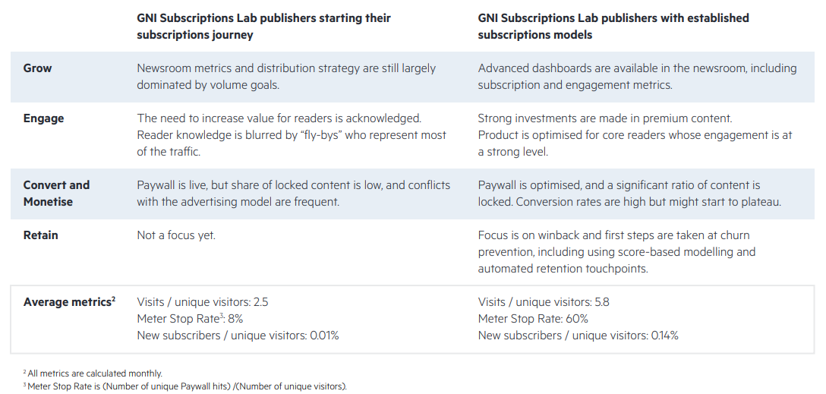Screen dimensions: 826x394
Task: Click footnote marker 2 beside Average metrics
Action: point(113,300)
